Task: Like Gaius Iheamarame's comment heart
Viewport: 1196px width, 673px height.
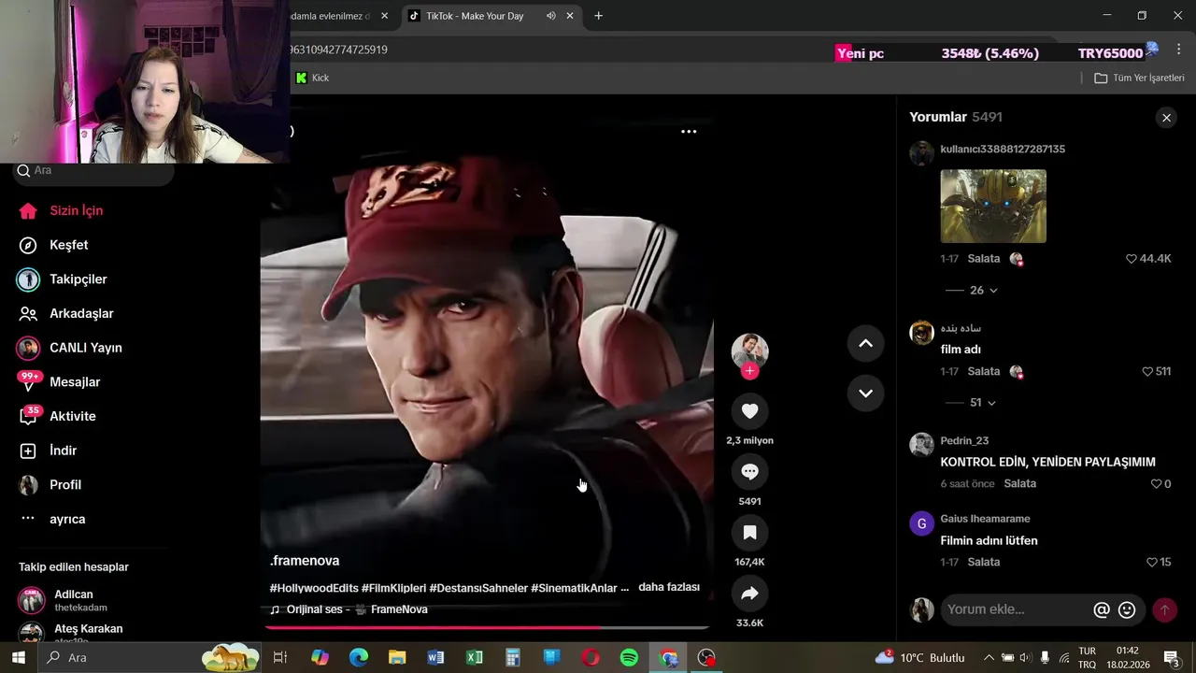Action: 1152,563
